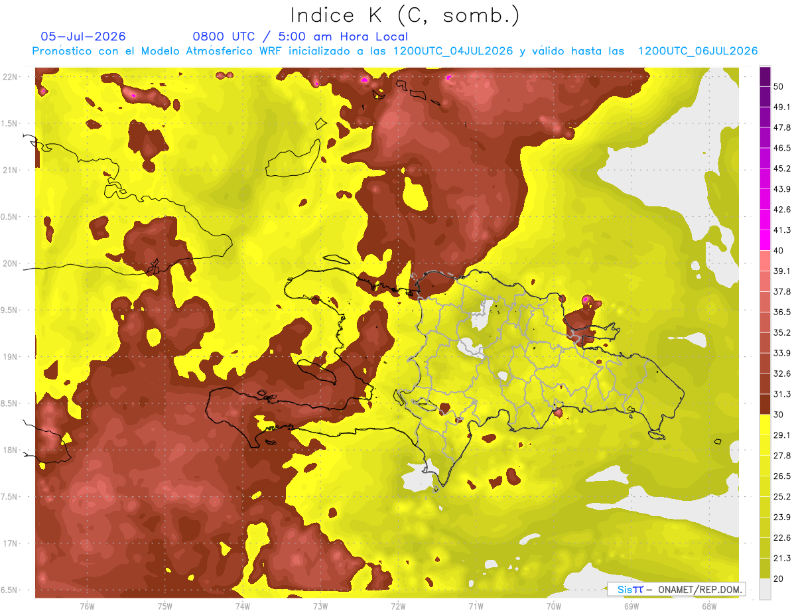
Task: Click the '39.1' value on the color scale
Action: (782, 271)
